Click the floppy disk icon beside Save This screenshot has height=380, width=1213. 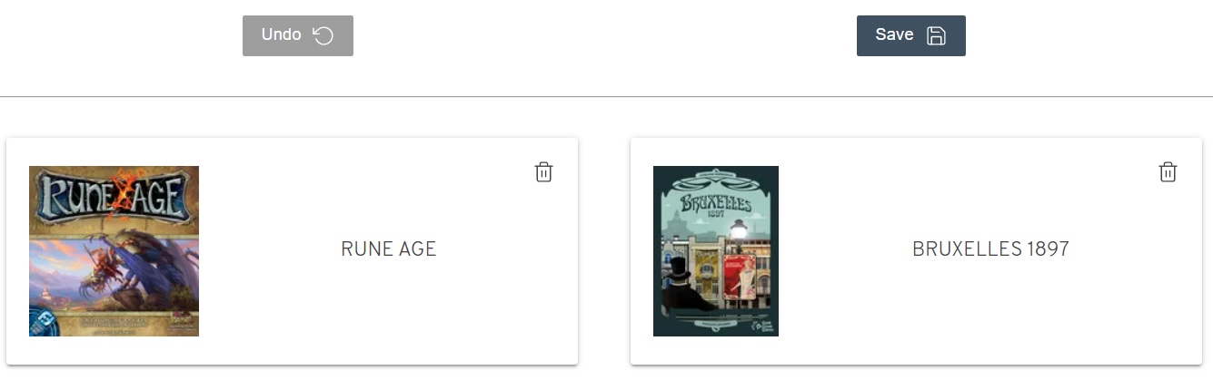pyautogui.click(x=936, y=35)
